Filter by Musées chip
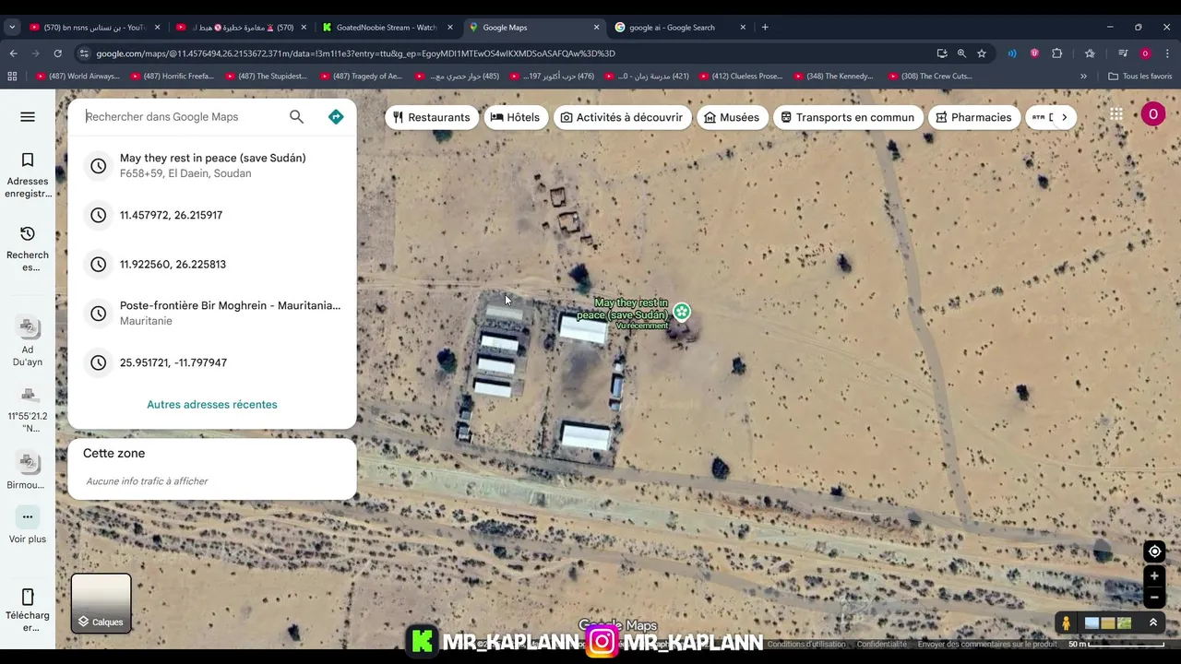Viewport: 1181px width, 664px height. point(732,117)
